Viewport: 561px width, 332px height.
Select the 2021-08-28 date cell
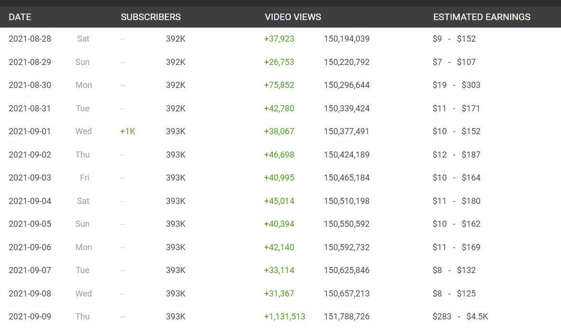coord(30,39)
